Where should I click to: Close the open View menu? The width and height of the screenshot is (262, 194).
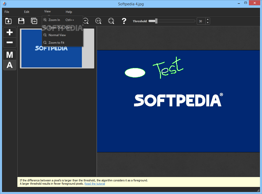[47, 11]
